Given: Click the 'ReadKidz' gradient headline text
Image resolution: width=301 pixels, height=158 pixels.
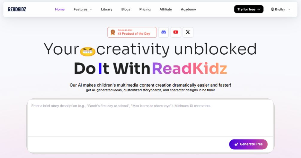Looking at the screenshot, I should pyautogui.click(x=189, y=68).
